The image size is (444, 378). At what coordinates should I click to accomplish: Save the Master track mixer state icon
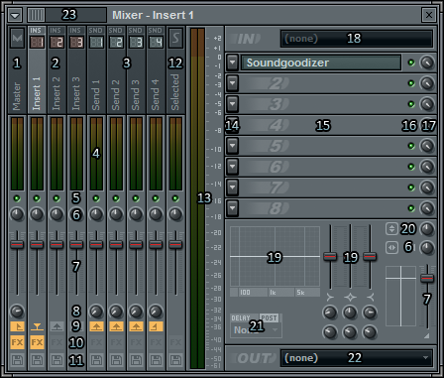pos(17,360)
